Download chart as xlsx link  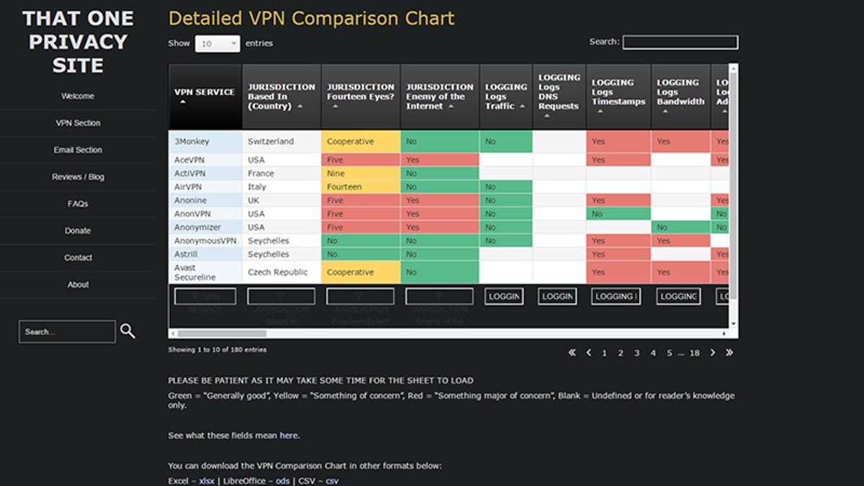pos(207,481)
